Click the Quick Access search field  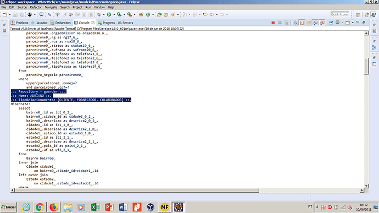(x=340, y=14)
